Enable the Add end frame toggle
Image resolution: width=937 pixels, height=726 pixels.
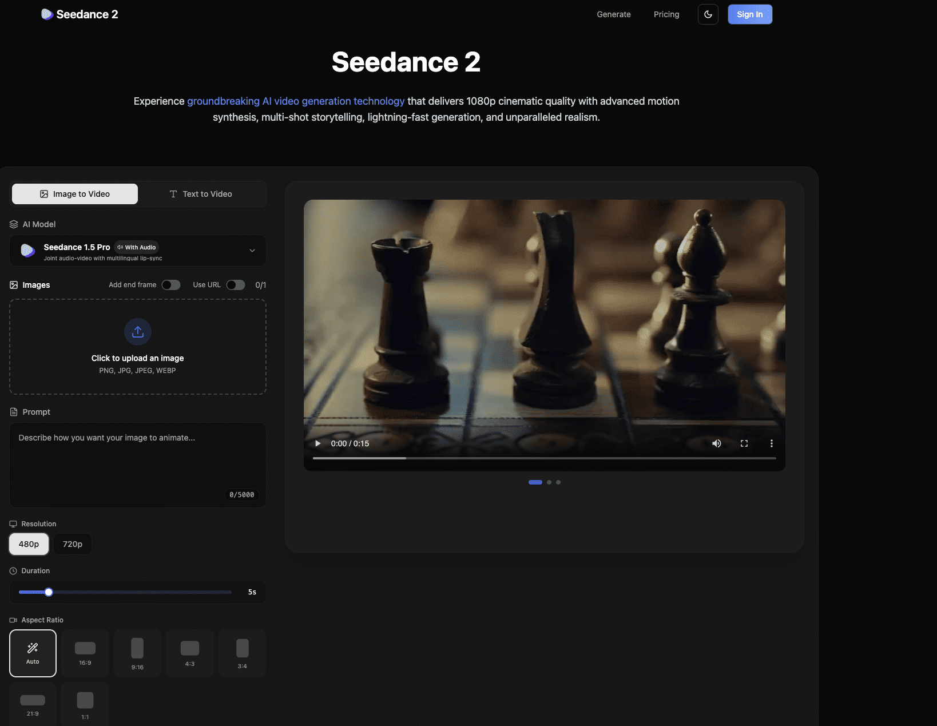170,284
